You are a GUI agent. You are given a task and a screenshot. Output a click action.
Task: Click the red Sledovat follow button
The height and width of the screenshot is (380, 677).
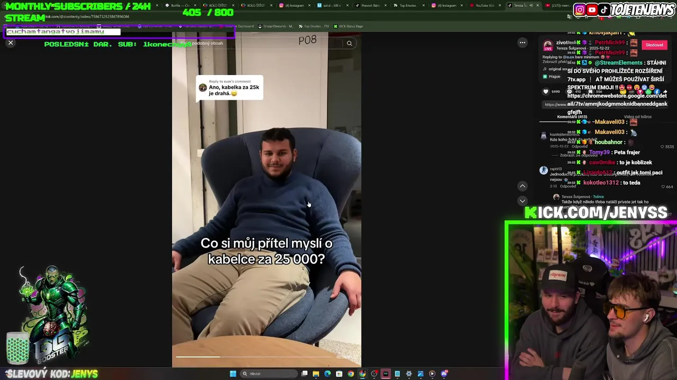pos(654,45)
